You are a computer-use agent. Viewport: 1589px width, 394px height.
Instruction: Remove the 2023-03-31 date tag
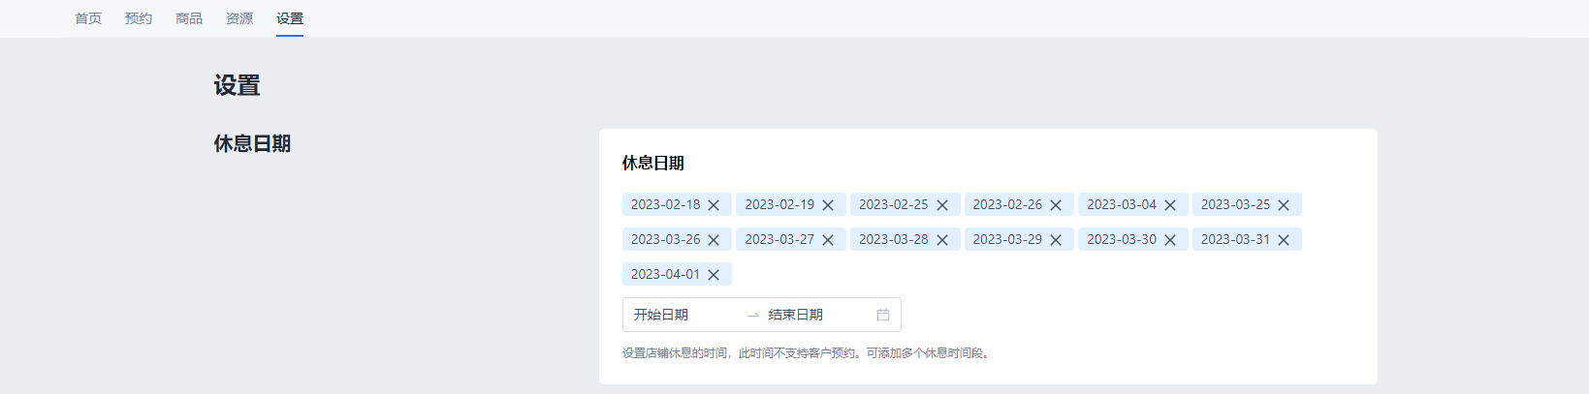(1284, 240)
